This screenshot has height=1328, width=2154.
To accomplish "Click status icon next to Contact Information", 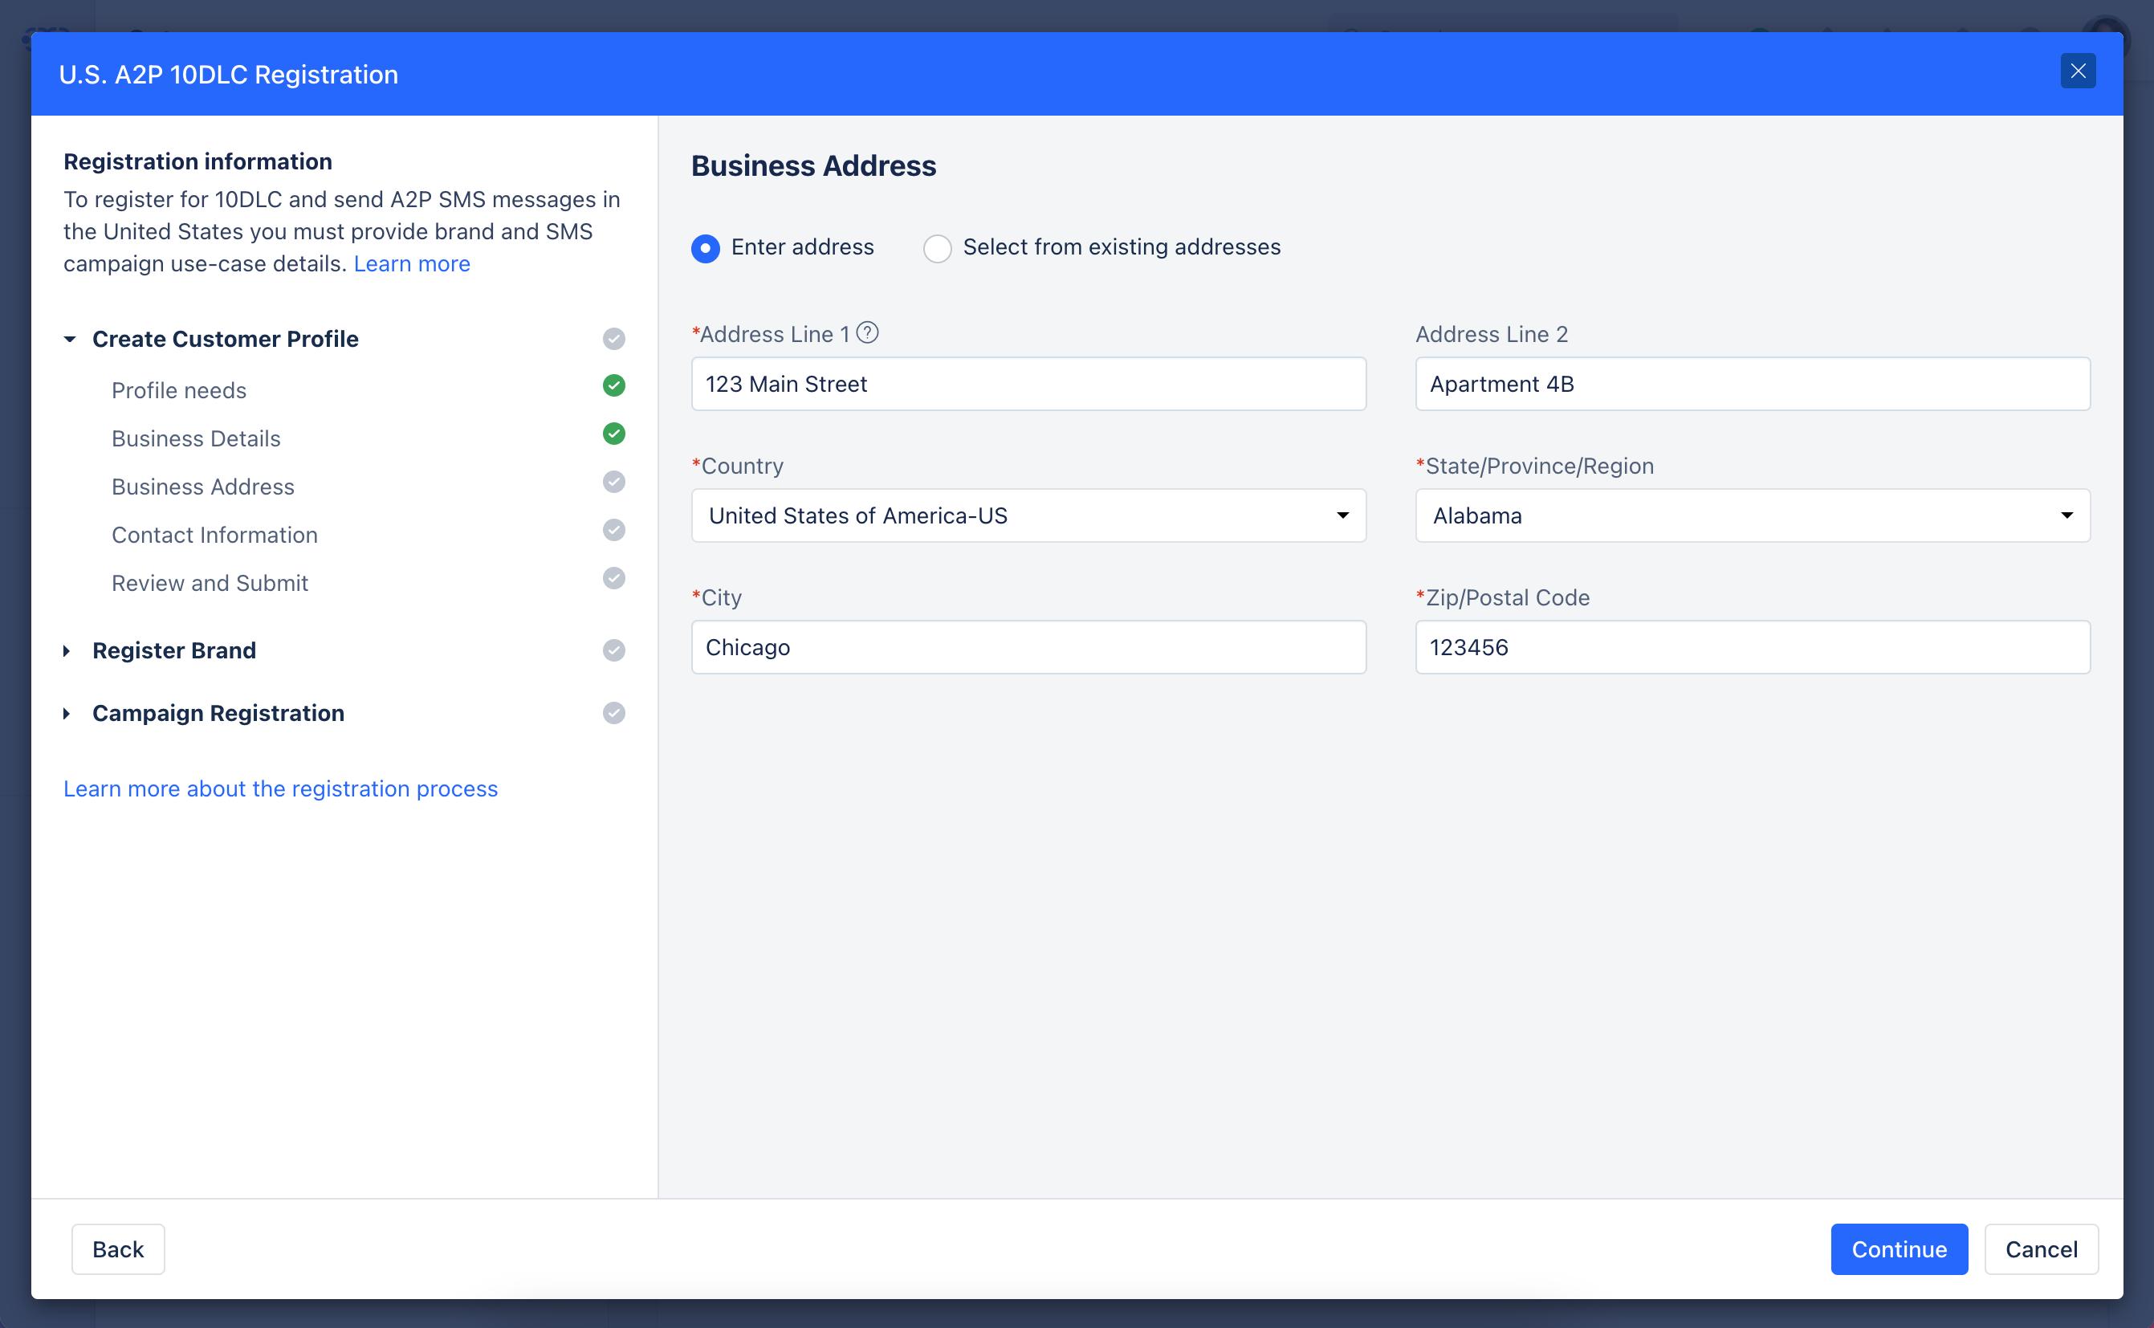I will point(614,531).
